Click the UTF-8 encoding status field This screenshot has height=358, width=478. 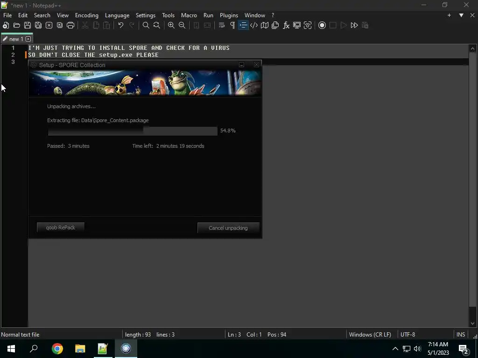[408, 334]
